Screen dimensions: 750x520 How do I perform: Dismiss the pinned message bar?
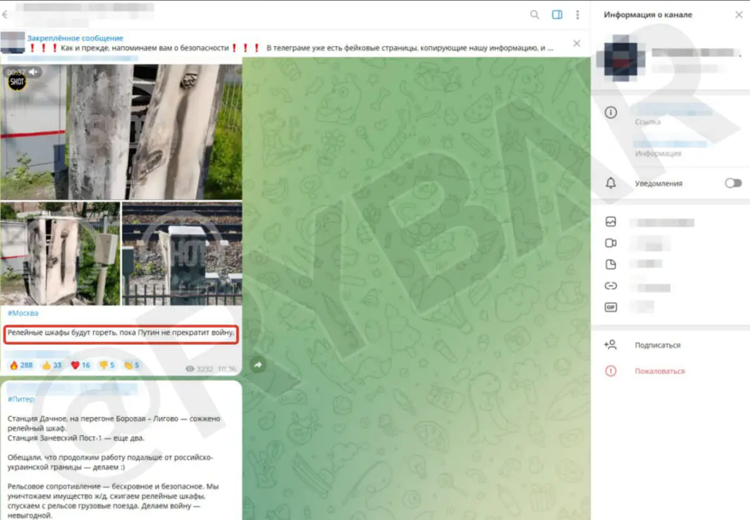click(576, 43)
